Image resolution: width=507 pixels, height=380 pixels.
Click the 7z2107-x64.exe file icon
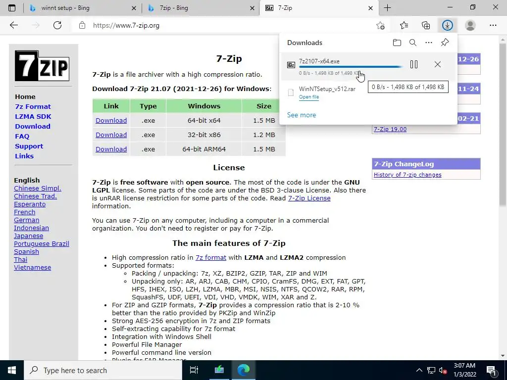(x=291, y=65)
